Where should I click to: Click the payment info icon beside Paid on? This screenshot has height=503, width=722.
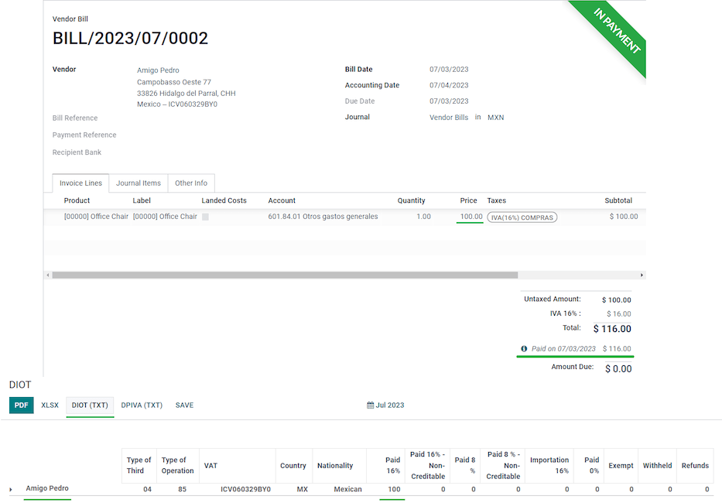(524, 349)
